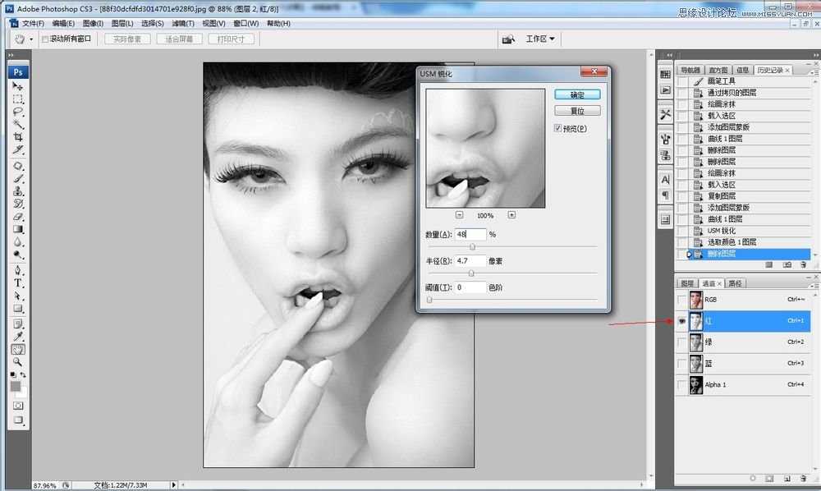This screenshot has height=491, width=821.
Task: Show the 绿 channel visibility
Action: [x=681, y=342]
